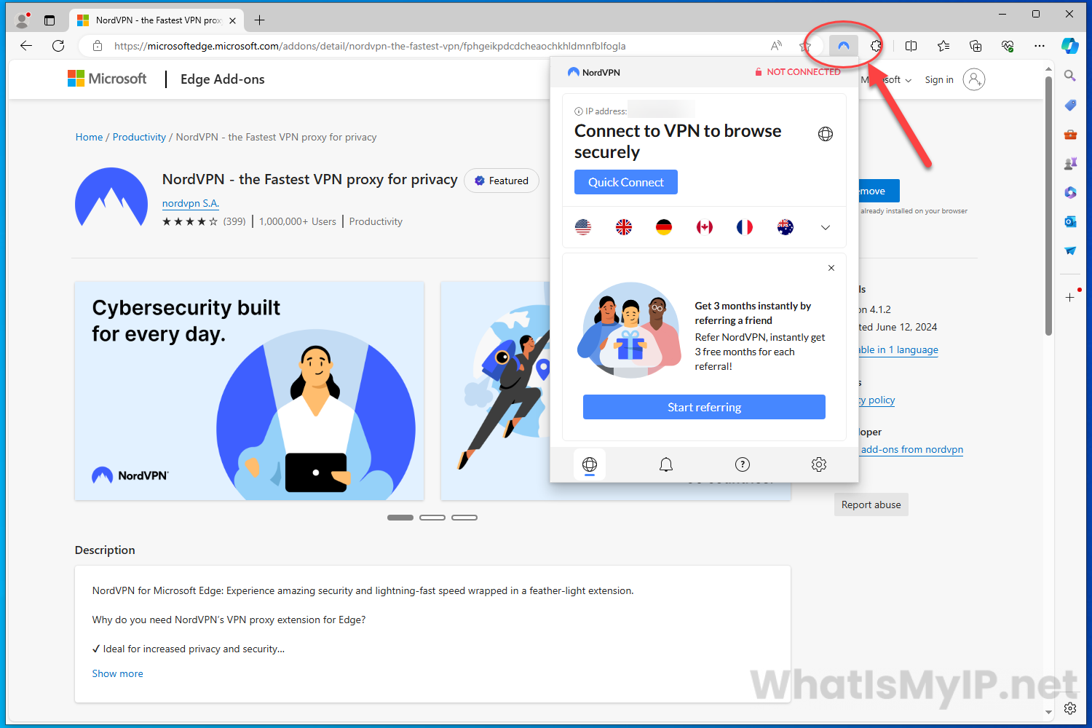Open the Productivity breadcrumb link
Image resolution: width=1092 pixels, height=728 pixels.
tap(139, 137)
